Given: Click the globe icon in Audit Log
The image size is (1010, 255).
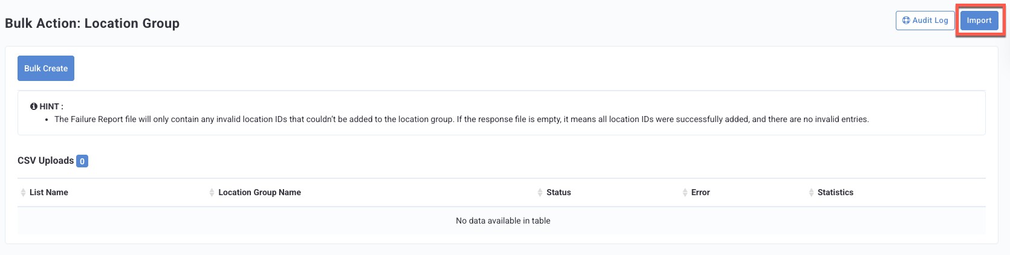Looking at the screenshot, I should click(906, 21).
